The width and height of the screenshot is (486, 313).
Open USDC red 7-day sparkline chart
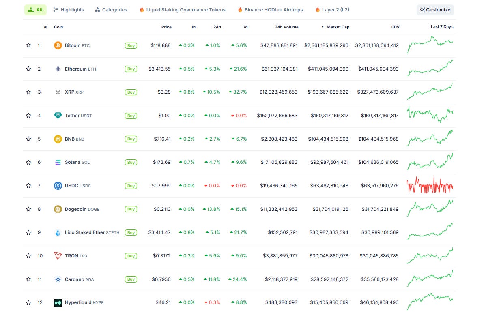(x=430, y=185)
